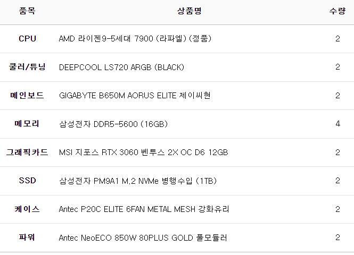Select the 쿨러/튜닝 category label
Image resolution: width=354 pixels, height=255 pixels.
pos(27,67)
